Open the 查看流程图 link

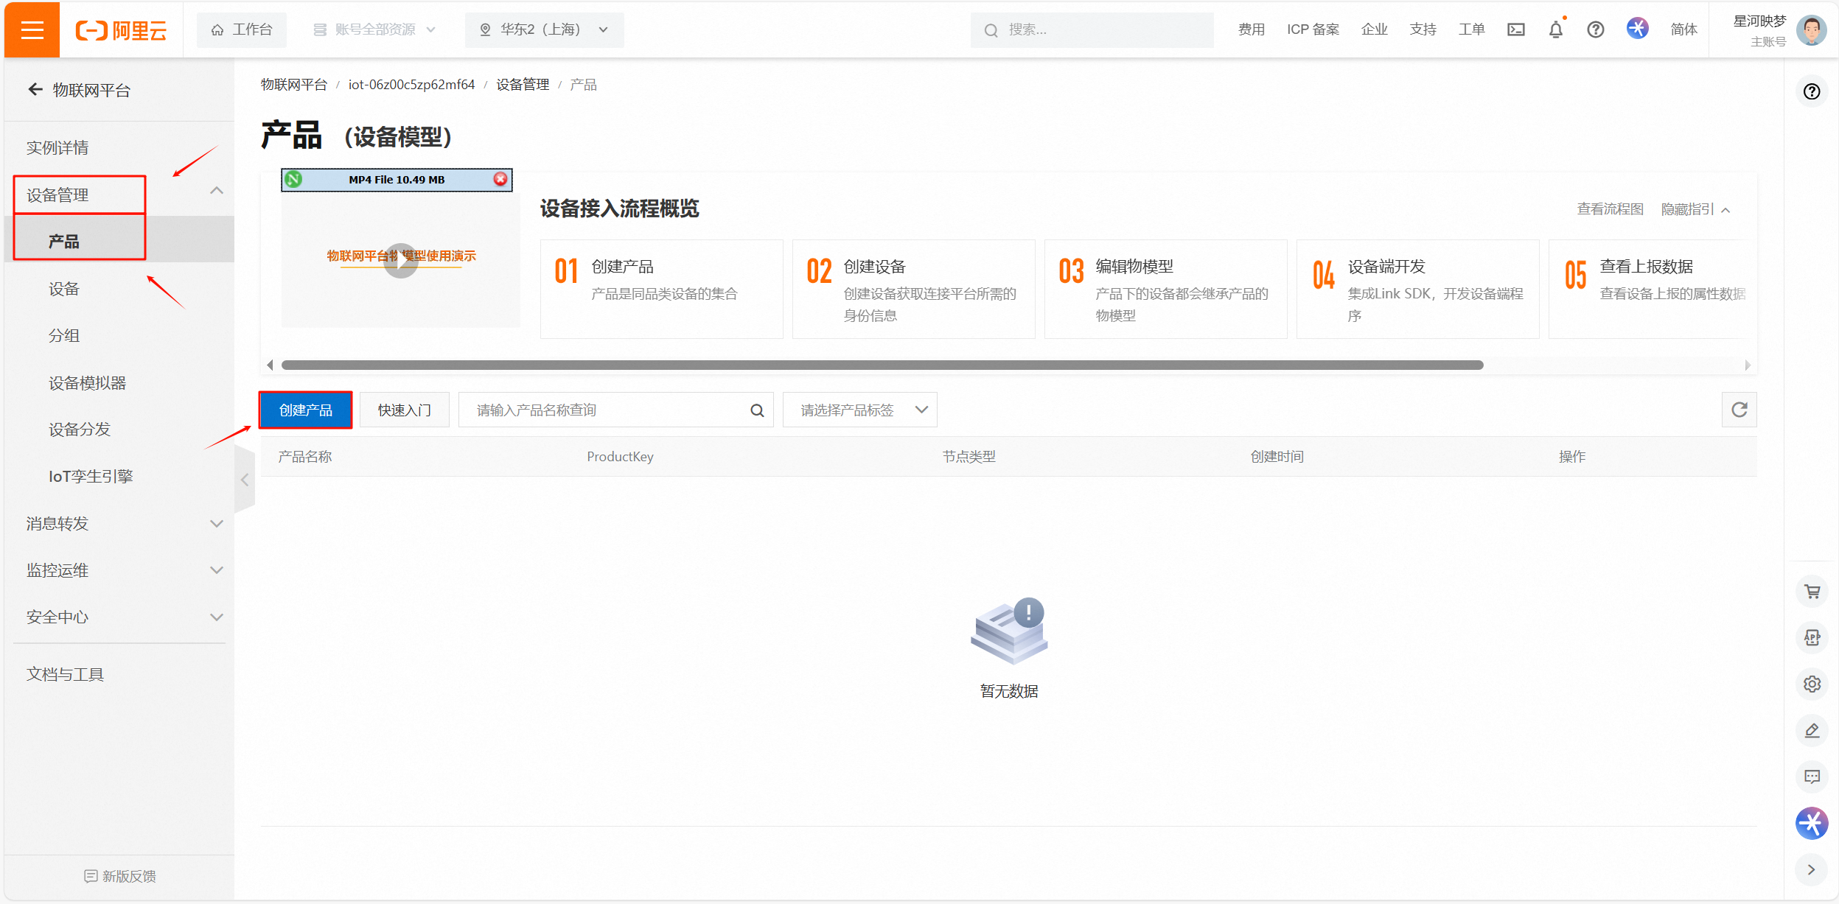(1609, 209)
